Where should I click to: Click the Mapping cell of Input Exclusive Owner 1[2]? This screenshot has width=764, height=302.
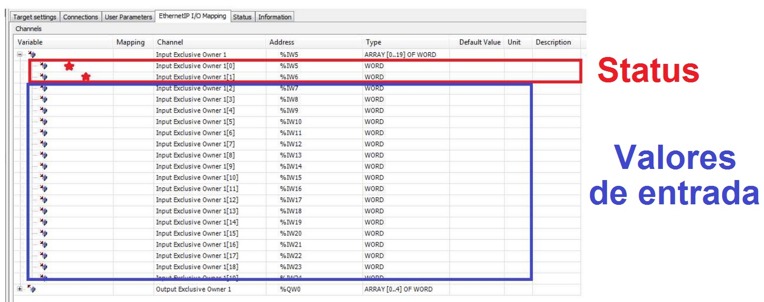133,88
